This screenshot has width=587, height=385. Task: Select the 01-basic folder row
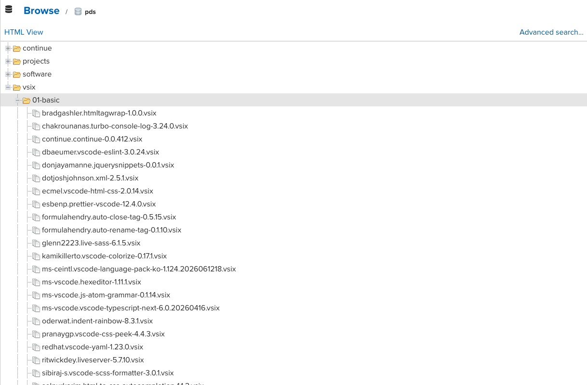(293, 100)
